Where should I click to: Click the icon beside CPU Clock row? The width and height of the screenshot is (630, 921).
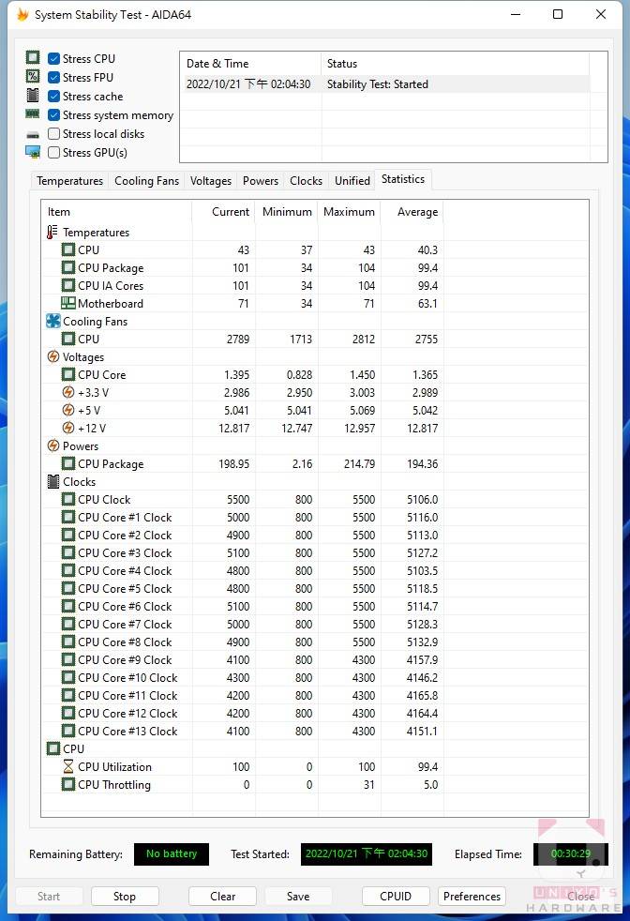[68, 499]
